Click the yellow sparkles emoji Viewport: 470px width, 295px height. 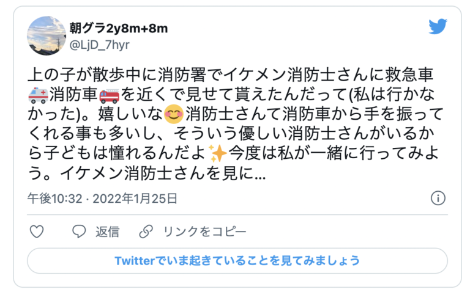click(x=218, y=153)
